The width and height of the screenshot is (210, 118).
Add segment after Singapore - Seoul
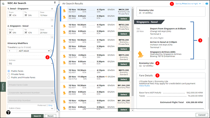52,37
